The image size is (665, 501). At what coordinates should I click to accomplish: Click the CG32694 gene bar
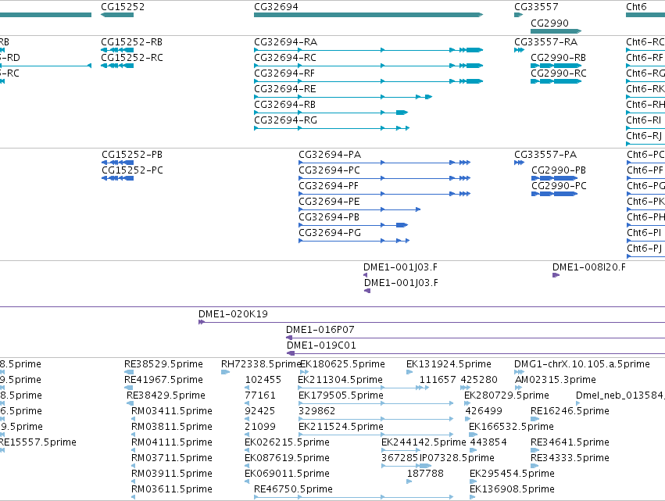368,15
